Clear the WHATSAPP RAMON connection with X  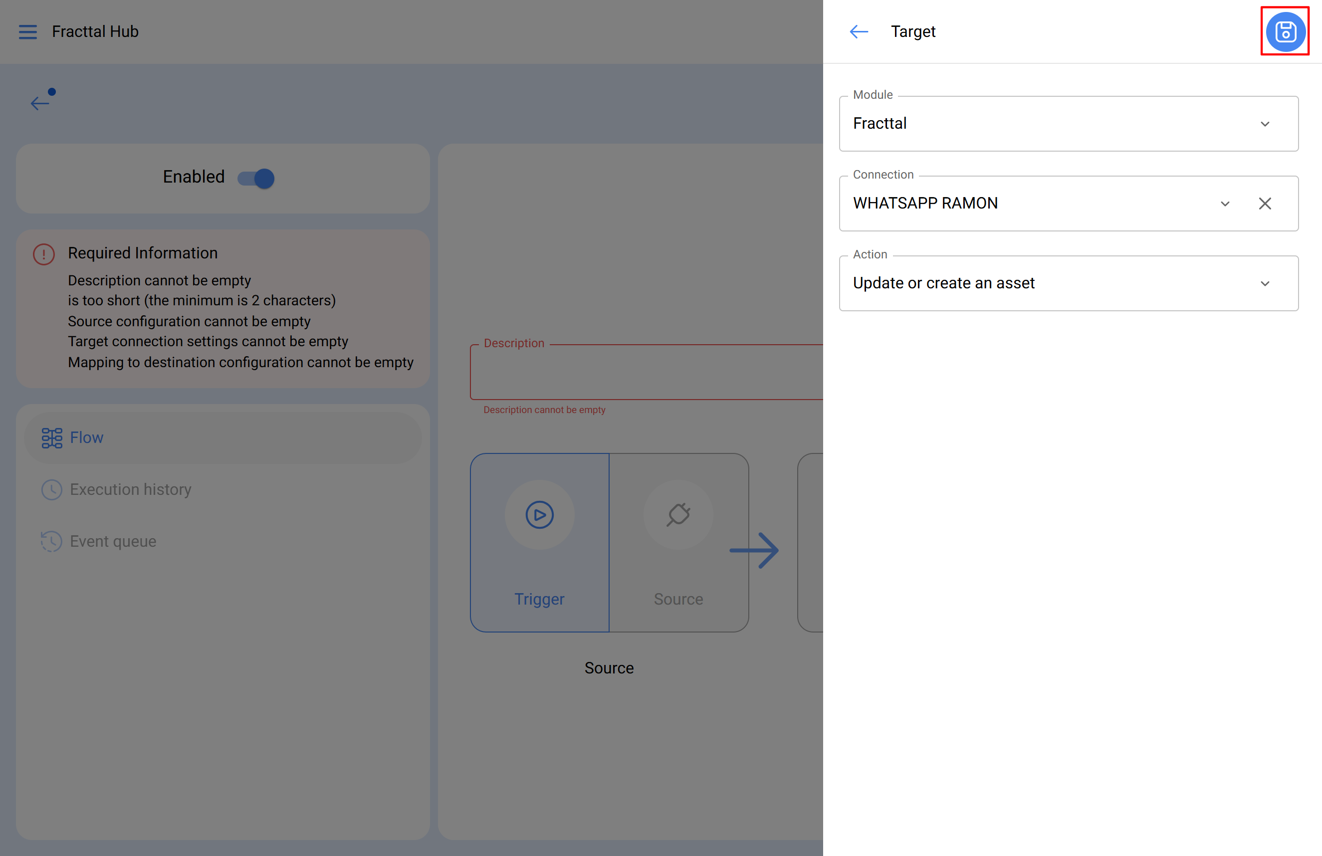(x=1265, y=204)
